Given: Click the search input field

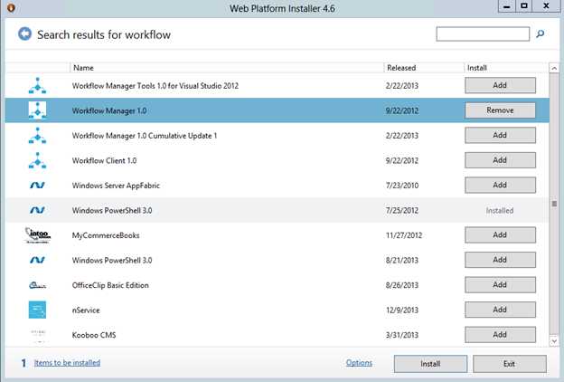Looking at the screenshot, I should tap(483, 33).
